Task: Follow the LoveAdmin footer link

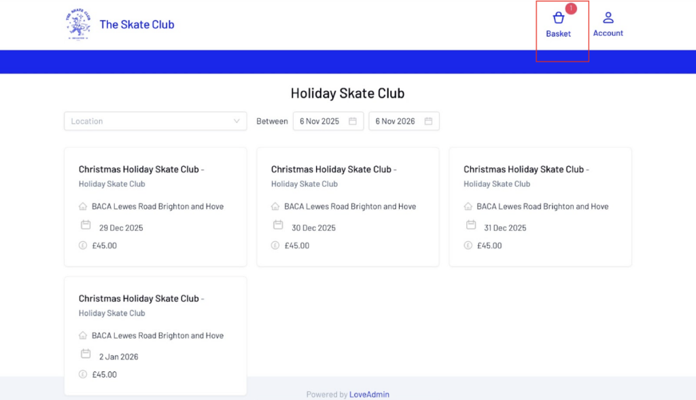Action: tap(369, 395)
